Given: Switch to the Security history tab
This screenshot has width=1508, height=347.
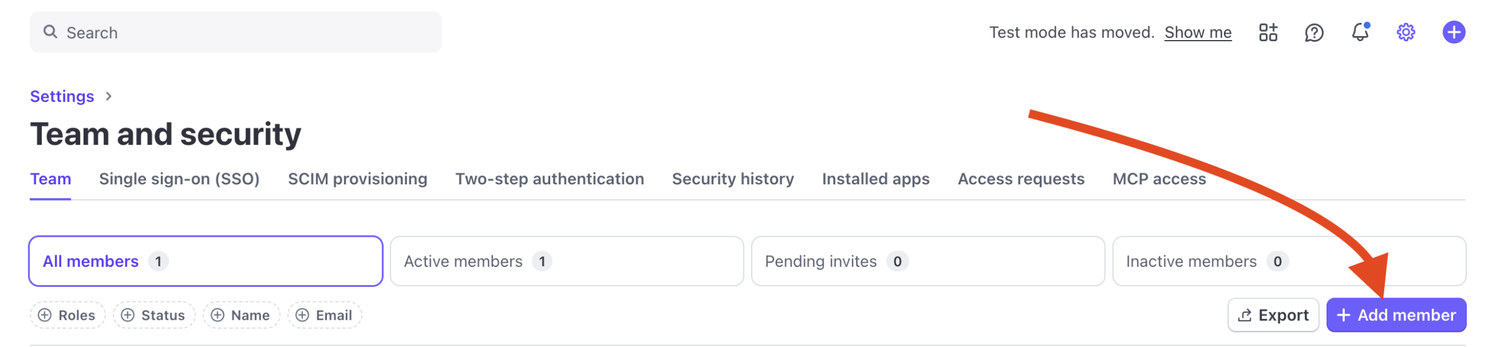Looking at the screenshot, I should coord(732,179).
